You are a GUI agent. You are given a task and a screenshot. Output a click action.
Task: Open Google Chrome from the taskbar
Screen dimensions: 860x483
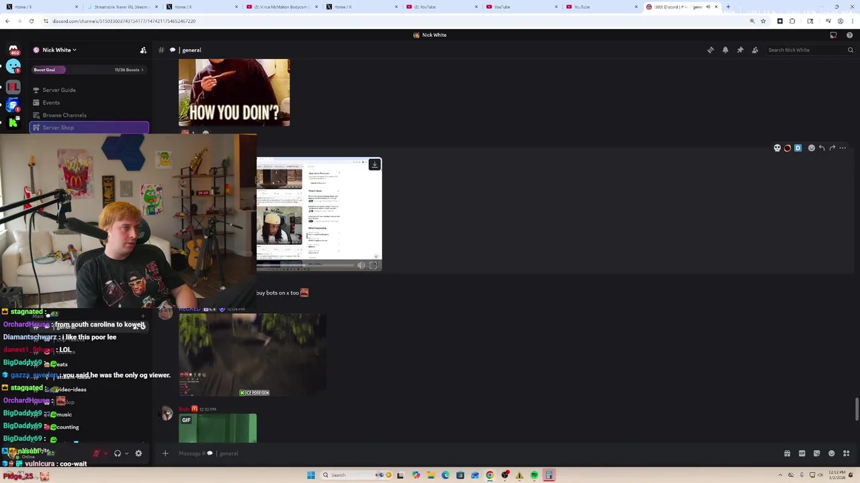[x=490, y=476]
